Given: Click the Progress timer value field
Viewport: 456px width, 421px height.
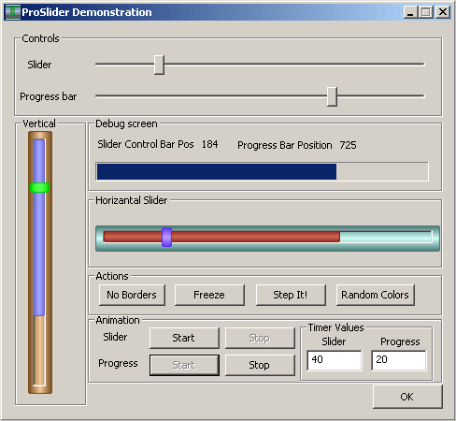Looking at the screenshot, I should [399, 360].
